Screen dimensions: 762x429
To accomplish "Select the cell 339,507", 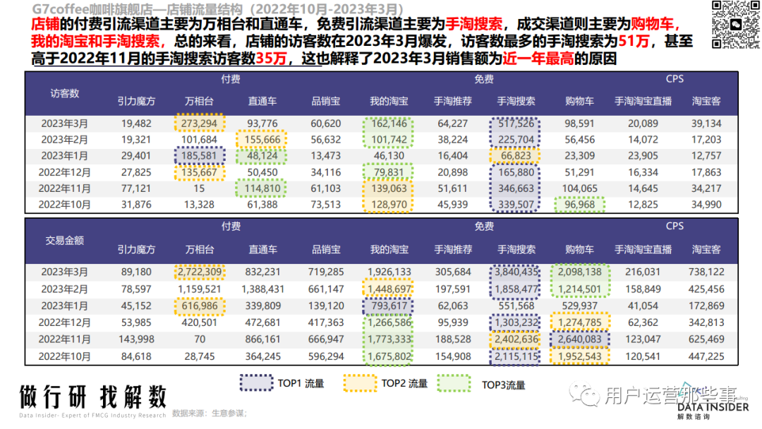I will point(516,205).
